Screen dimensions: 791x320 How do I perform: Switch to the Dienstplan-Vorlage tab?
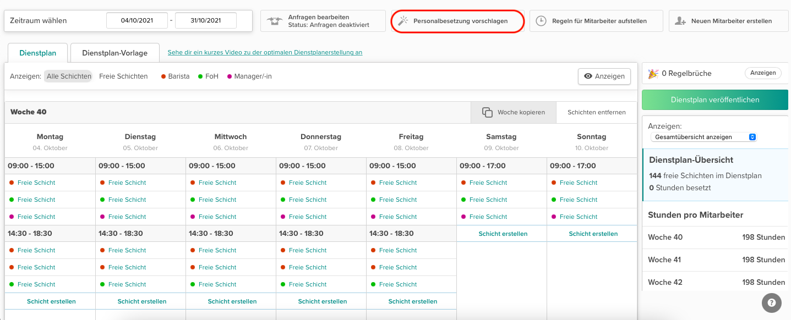click(x=115, y=53)
